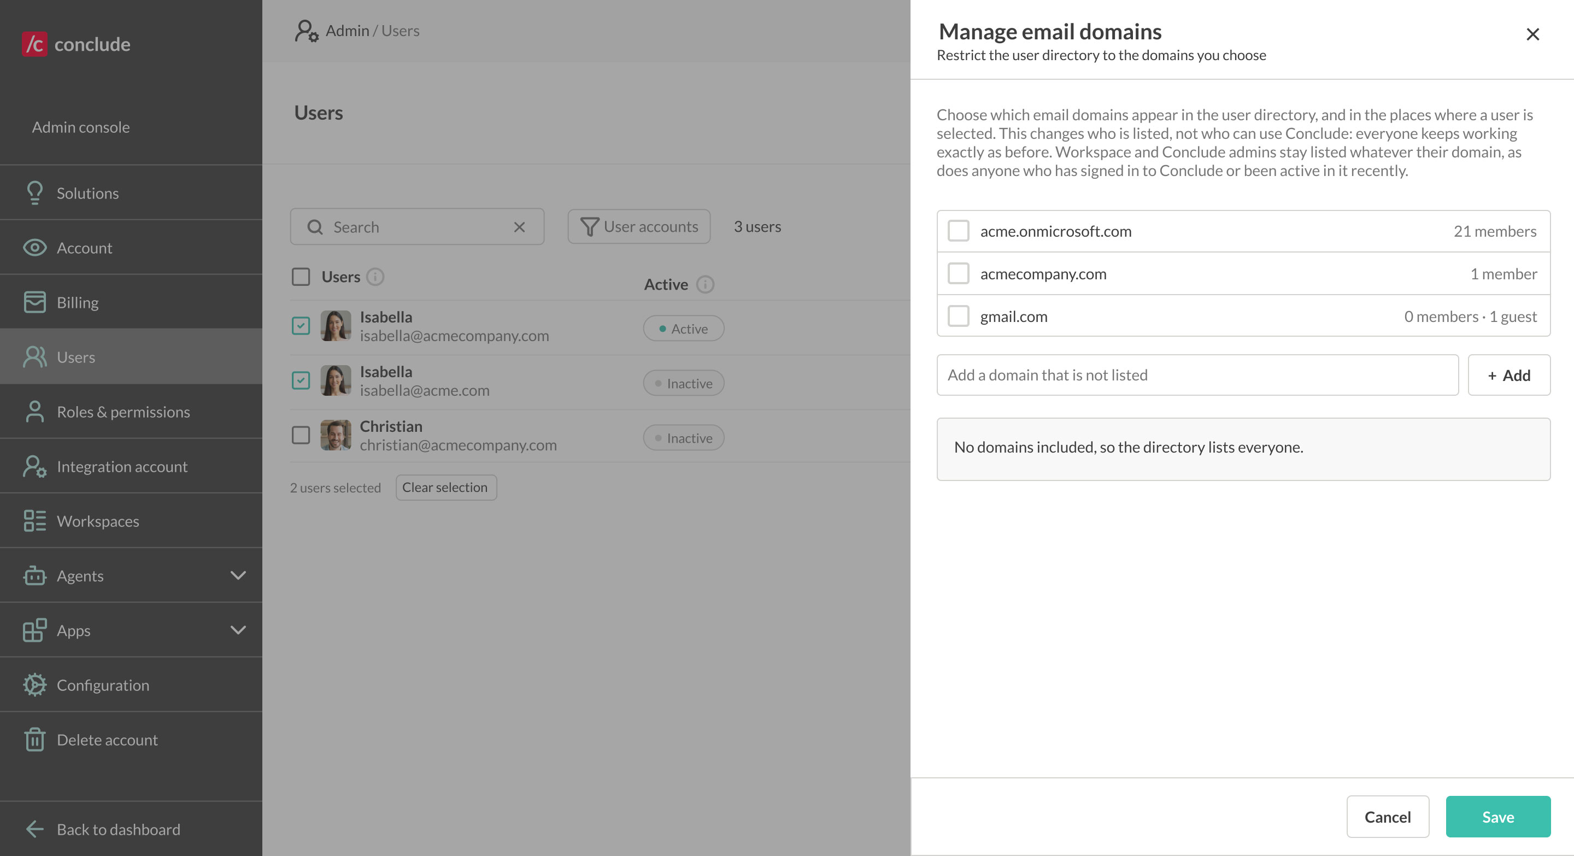Click the Conclude logo icon
1574x856 pixels.
click(x=34, y=44)
